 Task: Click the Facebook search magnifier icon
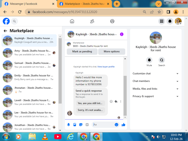point(14,21)
